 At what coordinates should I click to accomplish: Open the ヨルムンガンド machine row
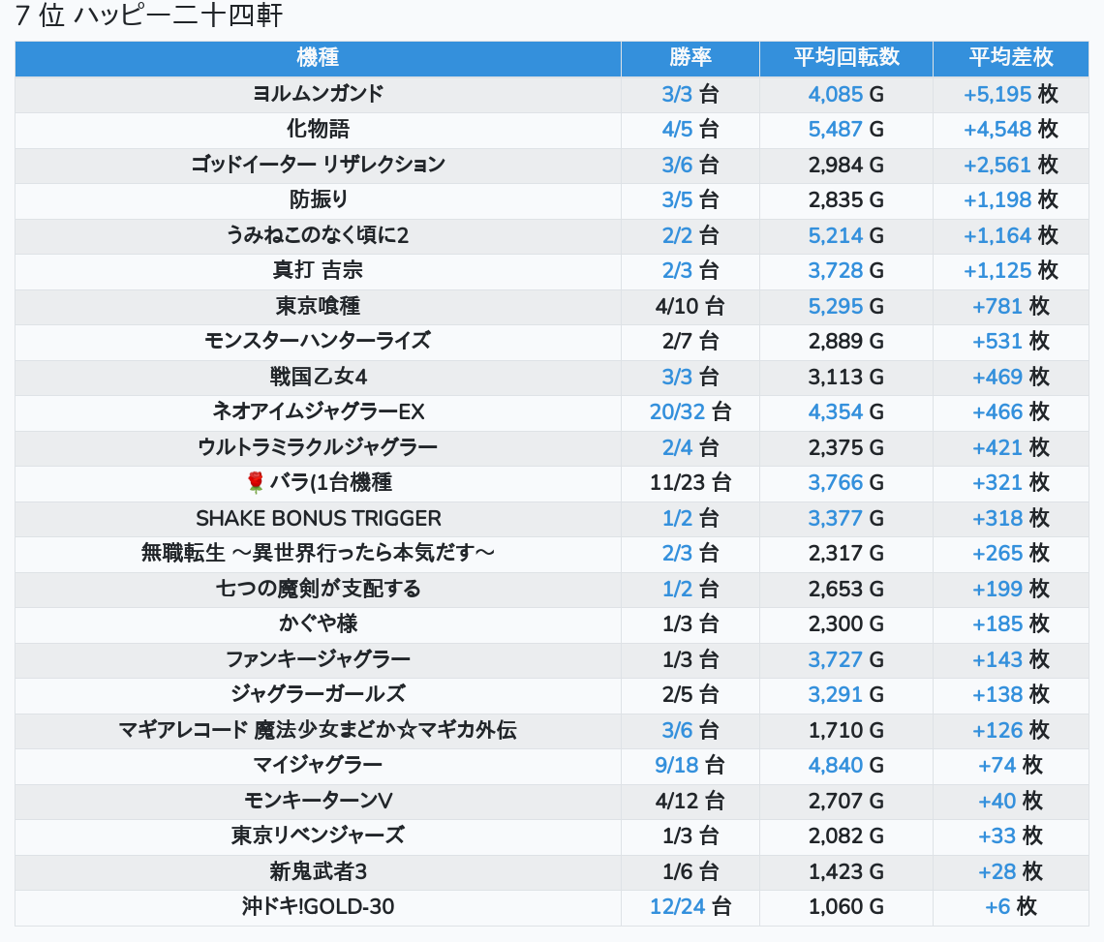tap(318, 94)
